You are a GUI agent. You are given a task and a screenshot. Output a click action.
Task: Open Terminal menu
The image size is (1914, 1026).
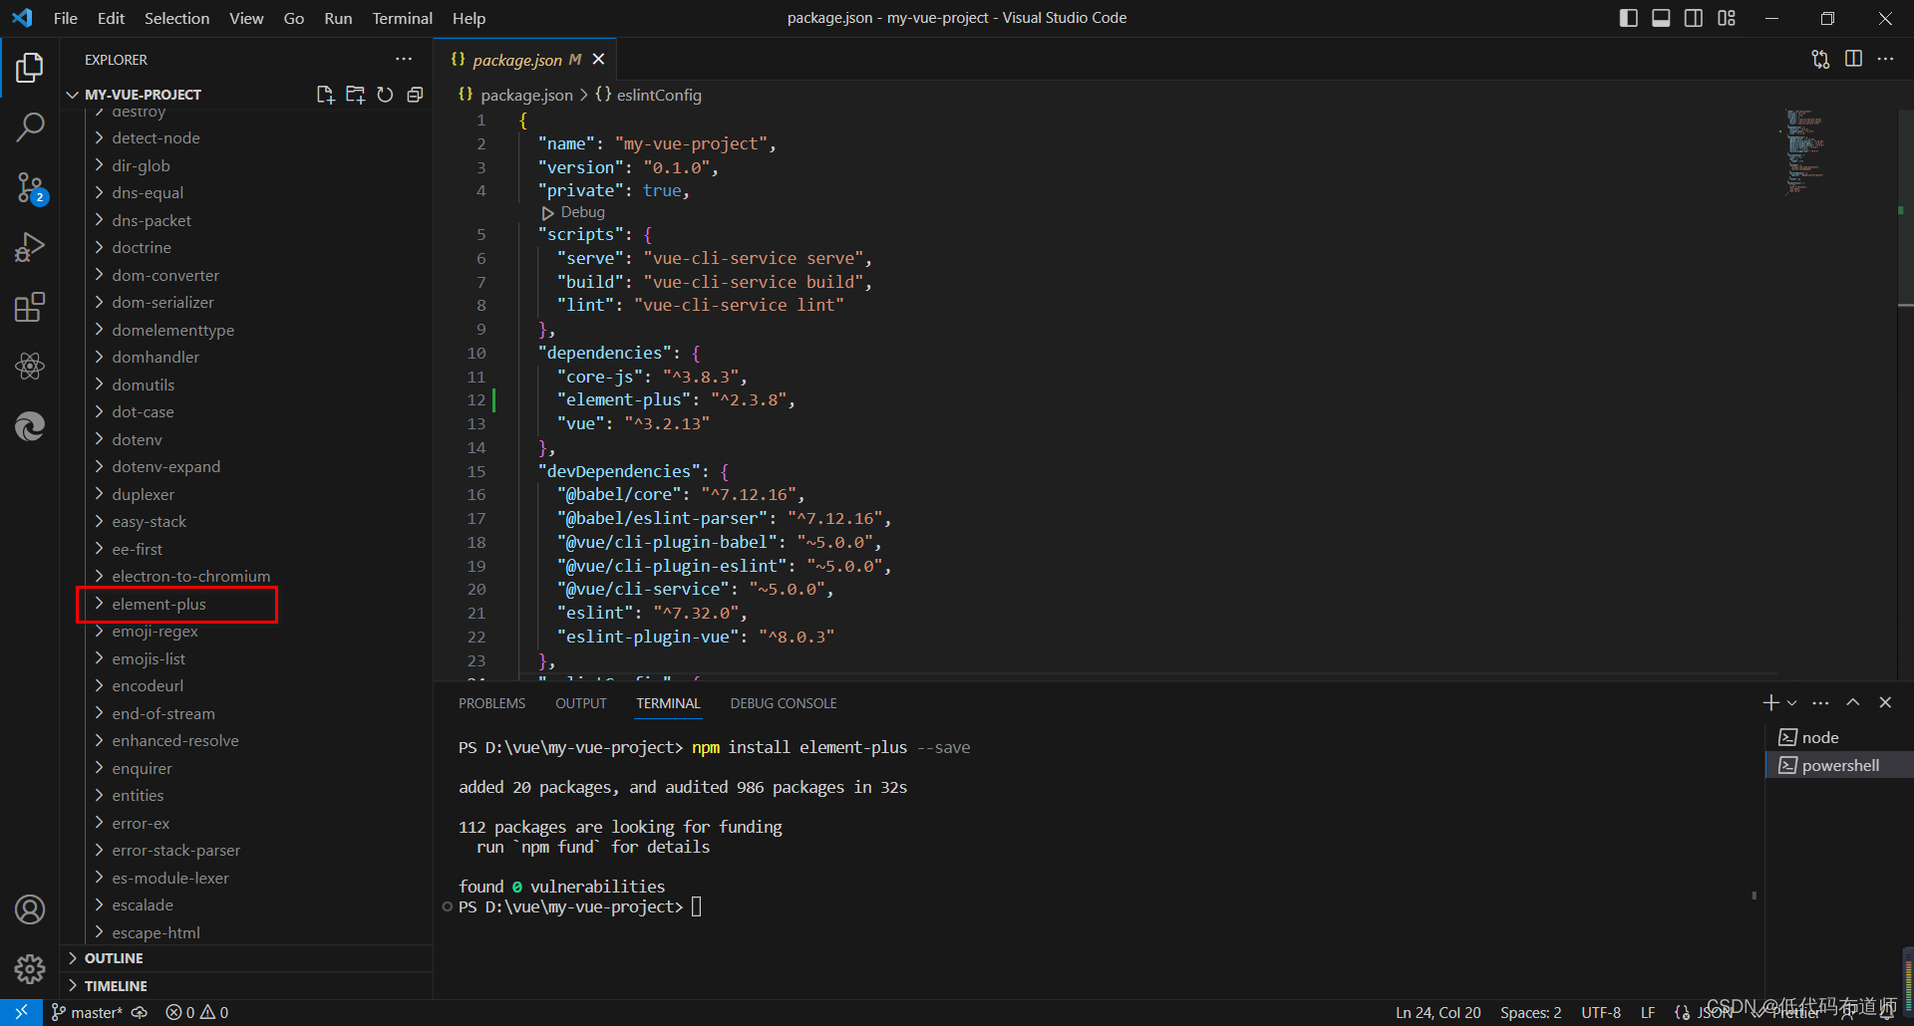point(402,18)
